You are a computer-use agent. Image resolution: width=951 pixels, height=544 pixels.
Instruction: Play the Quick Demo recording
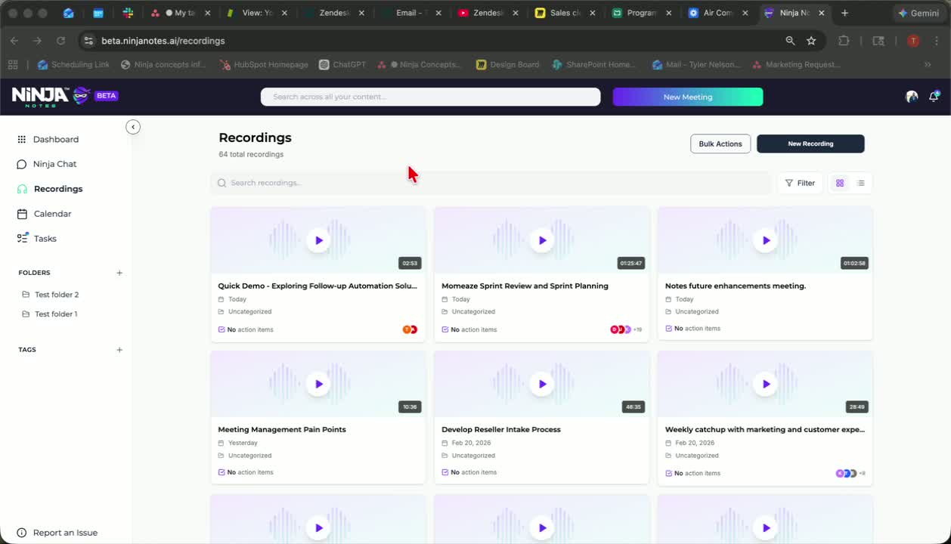click(318, 240)
